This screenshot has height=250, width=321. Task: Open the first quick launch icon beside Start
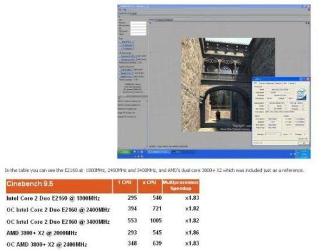click(x=135, y=152)
